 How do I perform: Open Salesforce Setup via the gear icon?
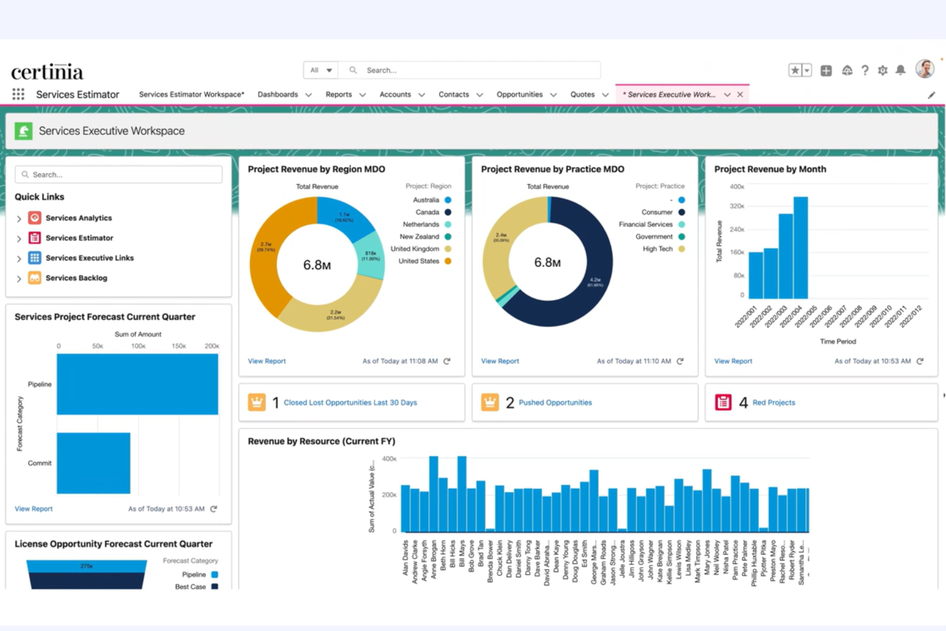coord(883,70)
